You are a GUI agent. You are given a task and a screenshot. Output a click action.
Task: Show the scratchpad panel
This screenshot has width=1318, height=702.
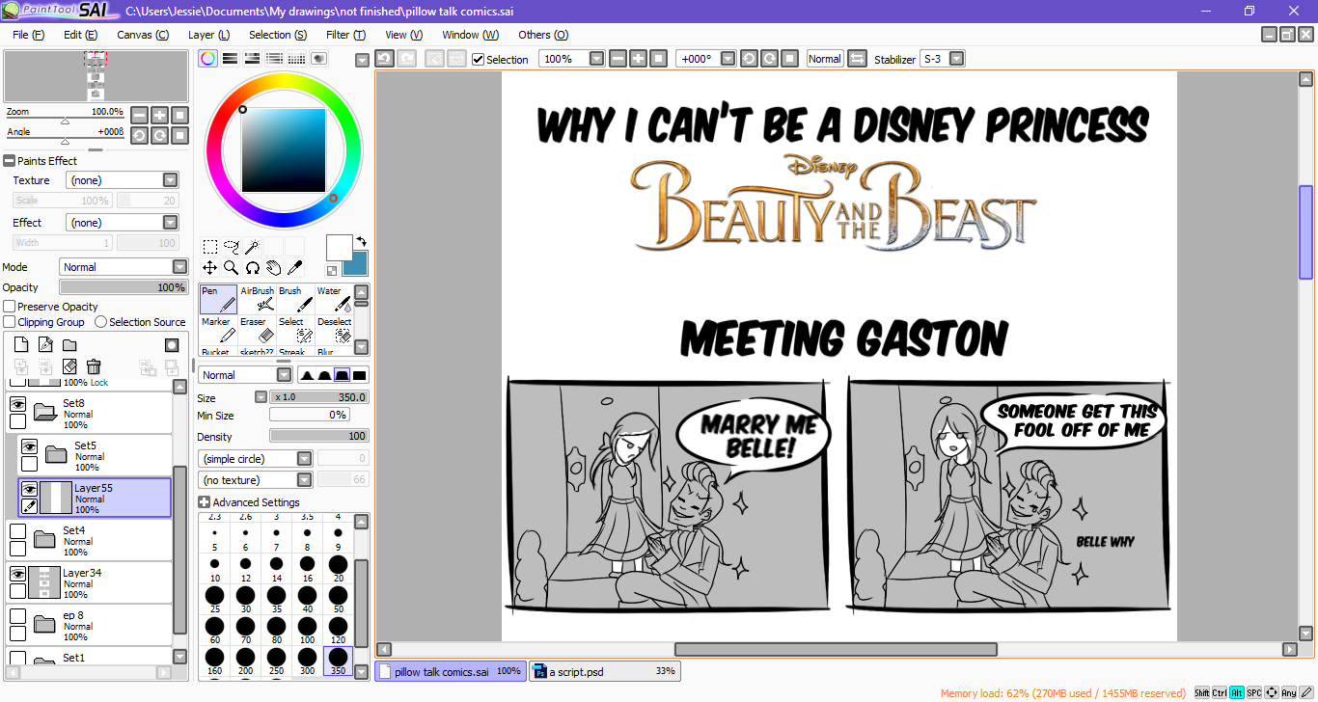point(318,59)
